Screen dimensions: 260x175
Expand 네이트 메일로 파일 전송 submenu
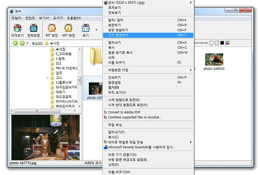pos(148,142)
